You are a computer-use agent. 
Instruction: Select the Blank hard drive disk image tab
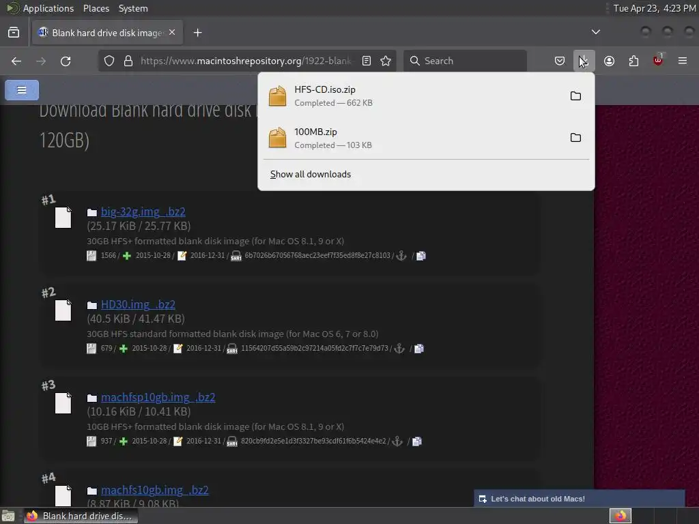coord(107,33)
